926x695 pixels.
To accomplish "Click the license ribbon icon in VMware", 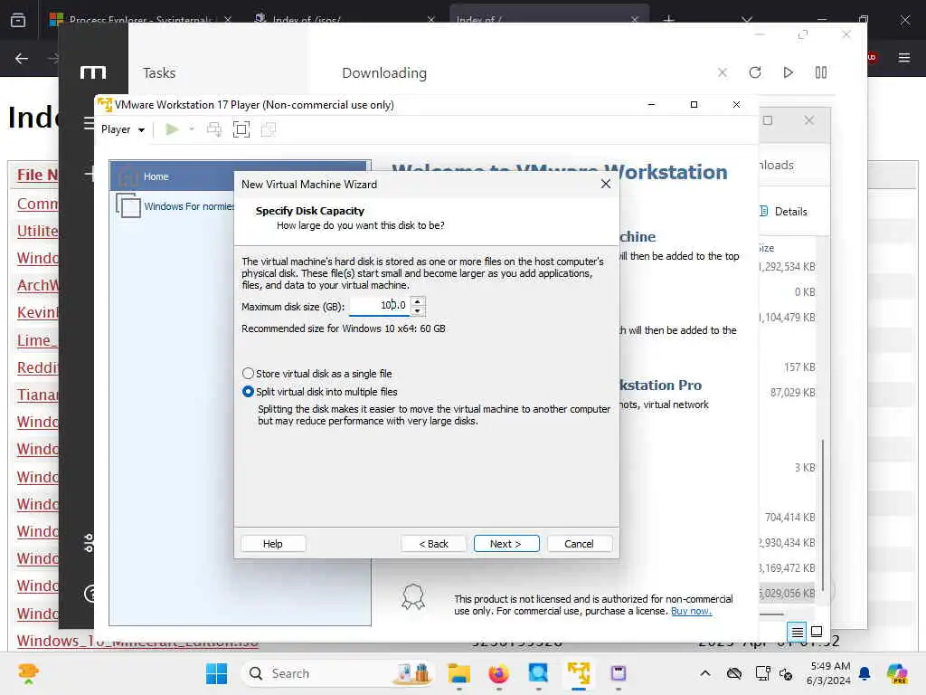I will [x=412, y=597].
